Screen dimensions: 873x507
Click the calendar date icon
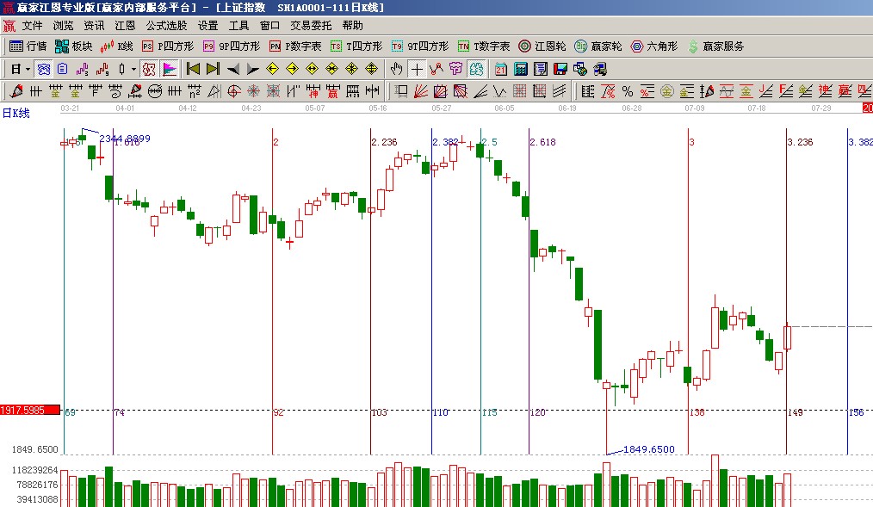coord(501,69)
